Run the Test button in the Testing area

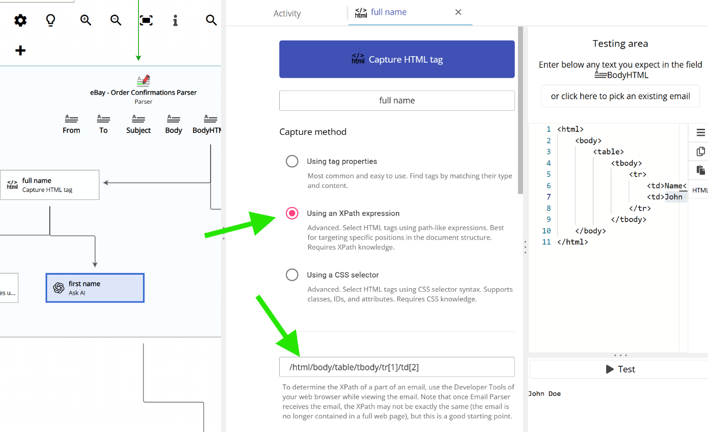(620, 369)
